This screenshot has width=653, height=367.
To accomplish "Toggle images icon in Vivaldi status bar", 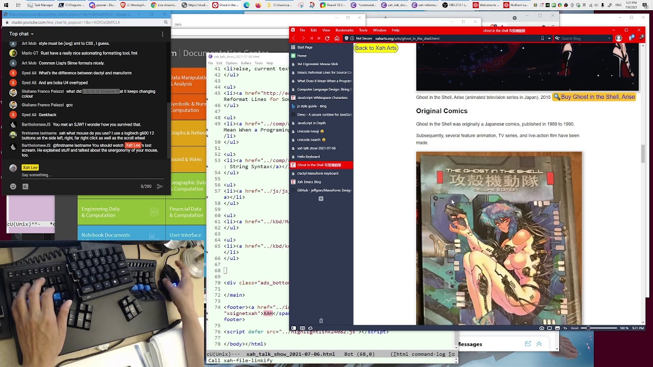I will click(558, 328).
